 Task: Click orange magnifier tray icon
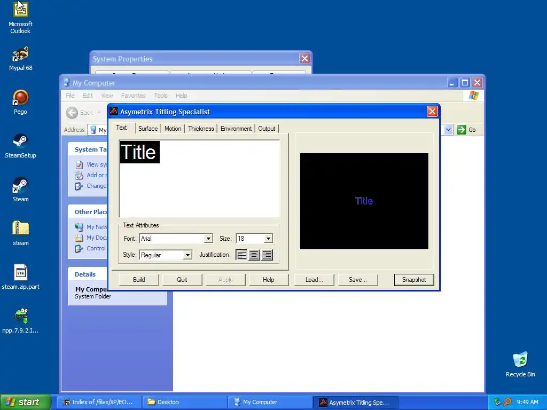click(x=507, y=402)
